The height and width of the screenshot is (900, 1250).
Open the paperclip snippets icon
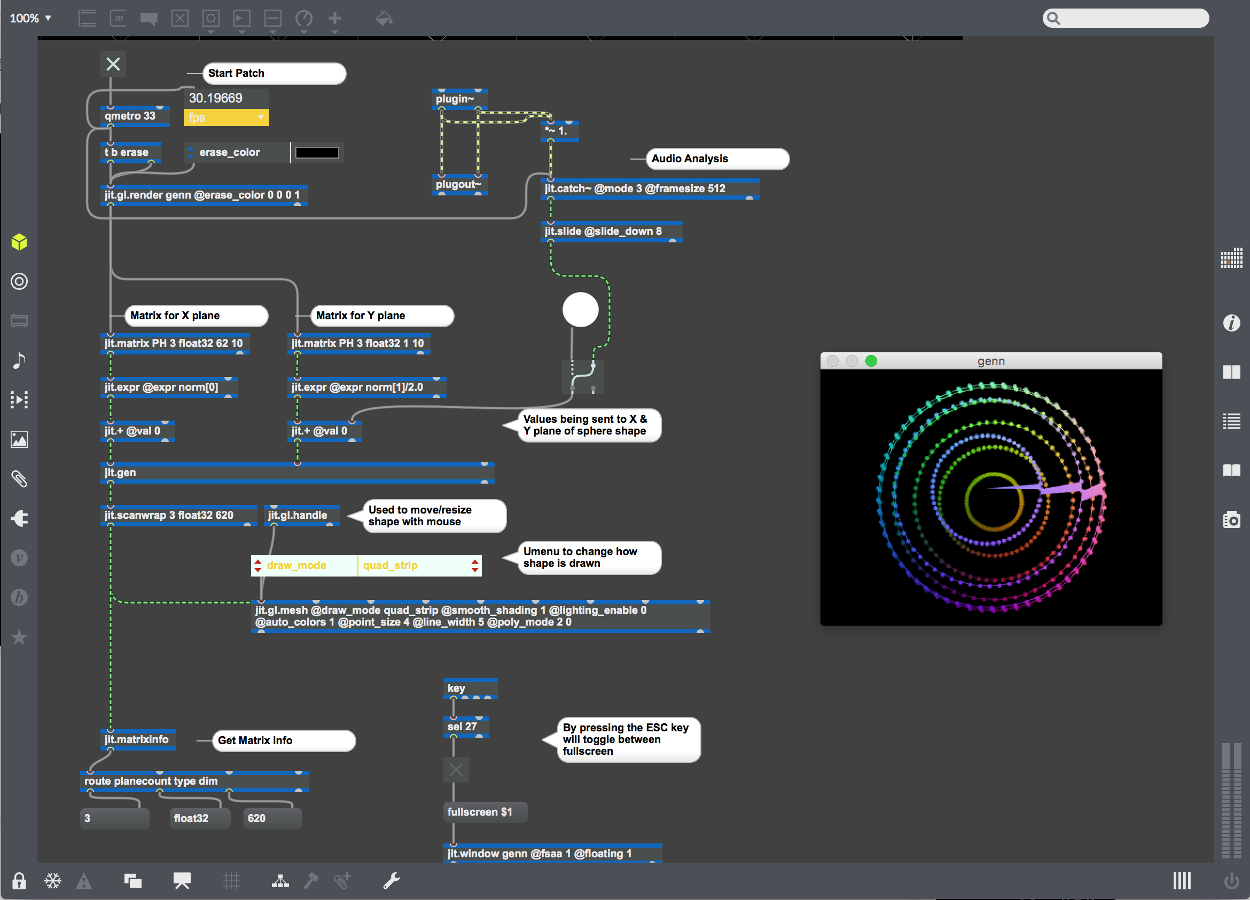[19, 479]
